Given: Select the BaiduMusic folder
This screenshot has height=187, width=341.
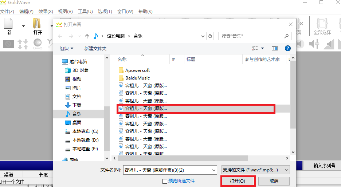Looking at the screenshot, I should click(134, 78).
